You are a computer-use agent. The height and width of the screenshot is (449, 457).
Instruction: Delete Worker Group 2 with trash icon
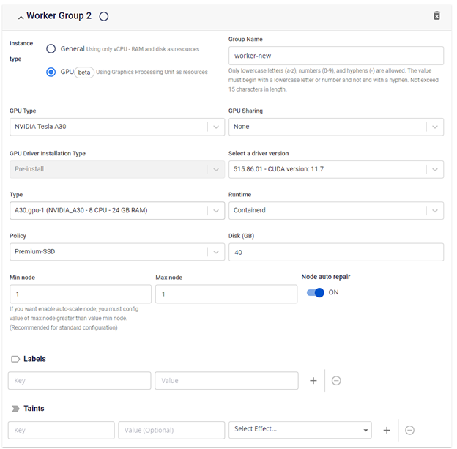point(436,15)
